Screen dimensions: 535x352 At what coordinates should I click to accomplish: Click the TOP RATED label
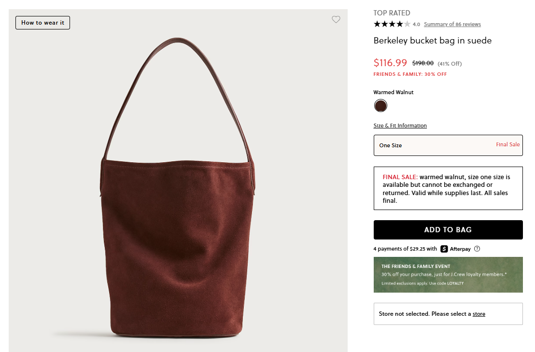coord(392,13)
